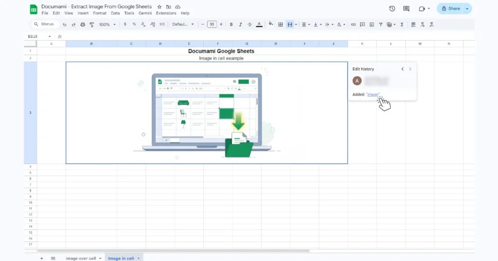
Task: Open the Format menu
Action: point(100,13)
